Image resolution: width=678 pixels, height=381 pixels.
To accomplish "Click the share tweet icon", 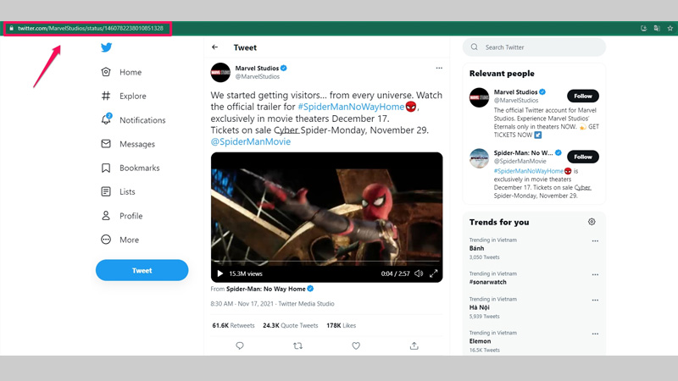I will click(x=414, y=345).
